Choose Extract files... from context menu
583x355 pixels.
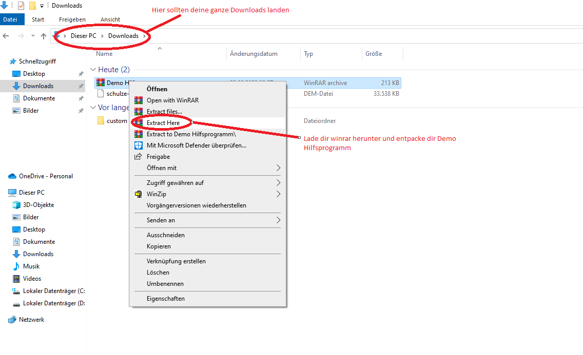(164, 112)
